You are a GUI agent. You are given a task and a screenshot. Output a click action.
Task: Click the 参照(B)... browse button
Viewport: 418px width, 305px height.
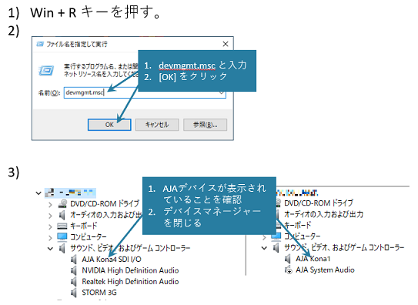pos(205,125)
